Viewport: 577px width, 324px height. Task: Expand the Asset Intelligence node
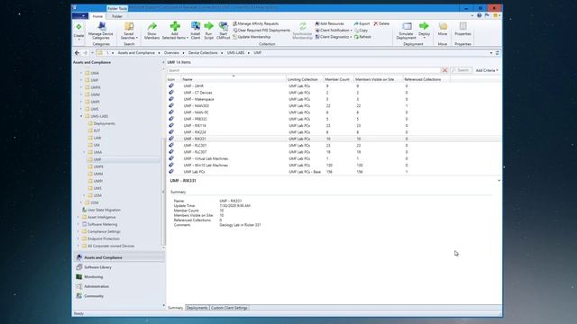click(78, 217)
